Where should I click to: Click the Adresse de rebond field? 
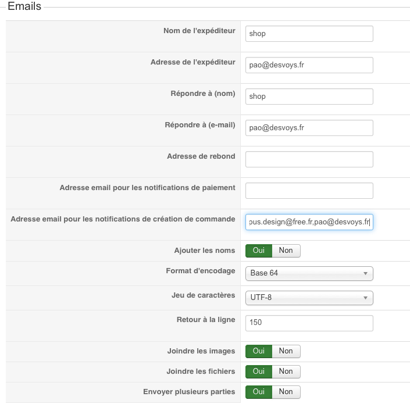[x=309, y=159]
